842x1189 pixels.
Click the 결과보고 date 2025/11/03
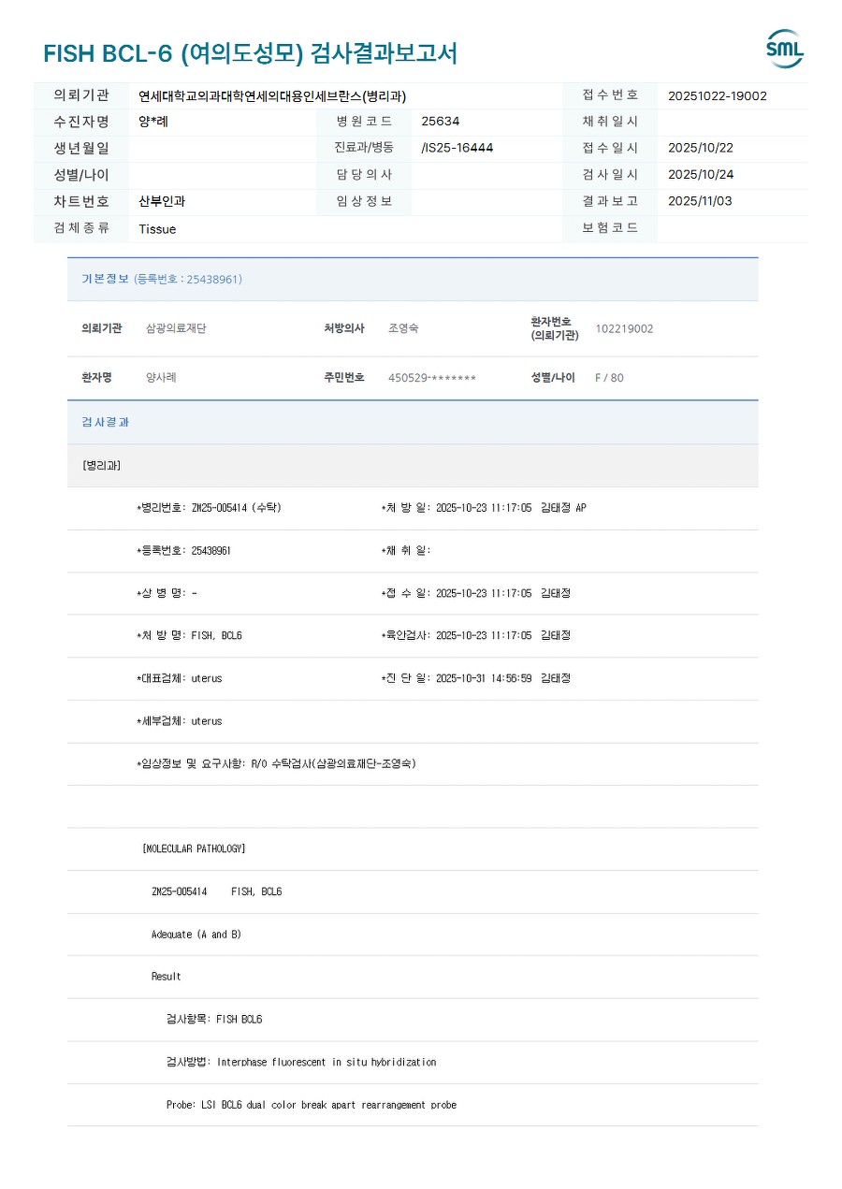pos(701,201)
